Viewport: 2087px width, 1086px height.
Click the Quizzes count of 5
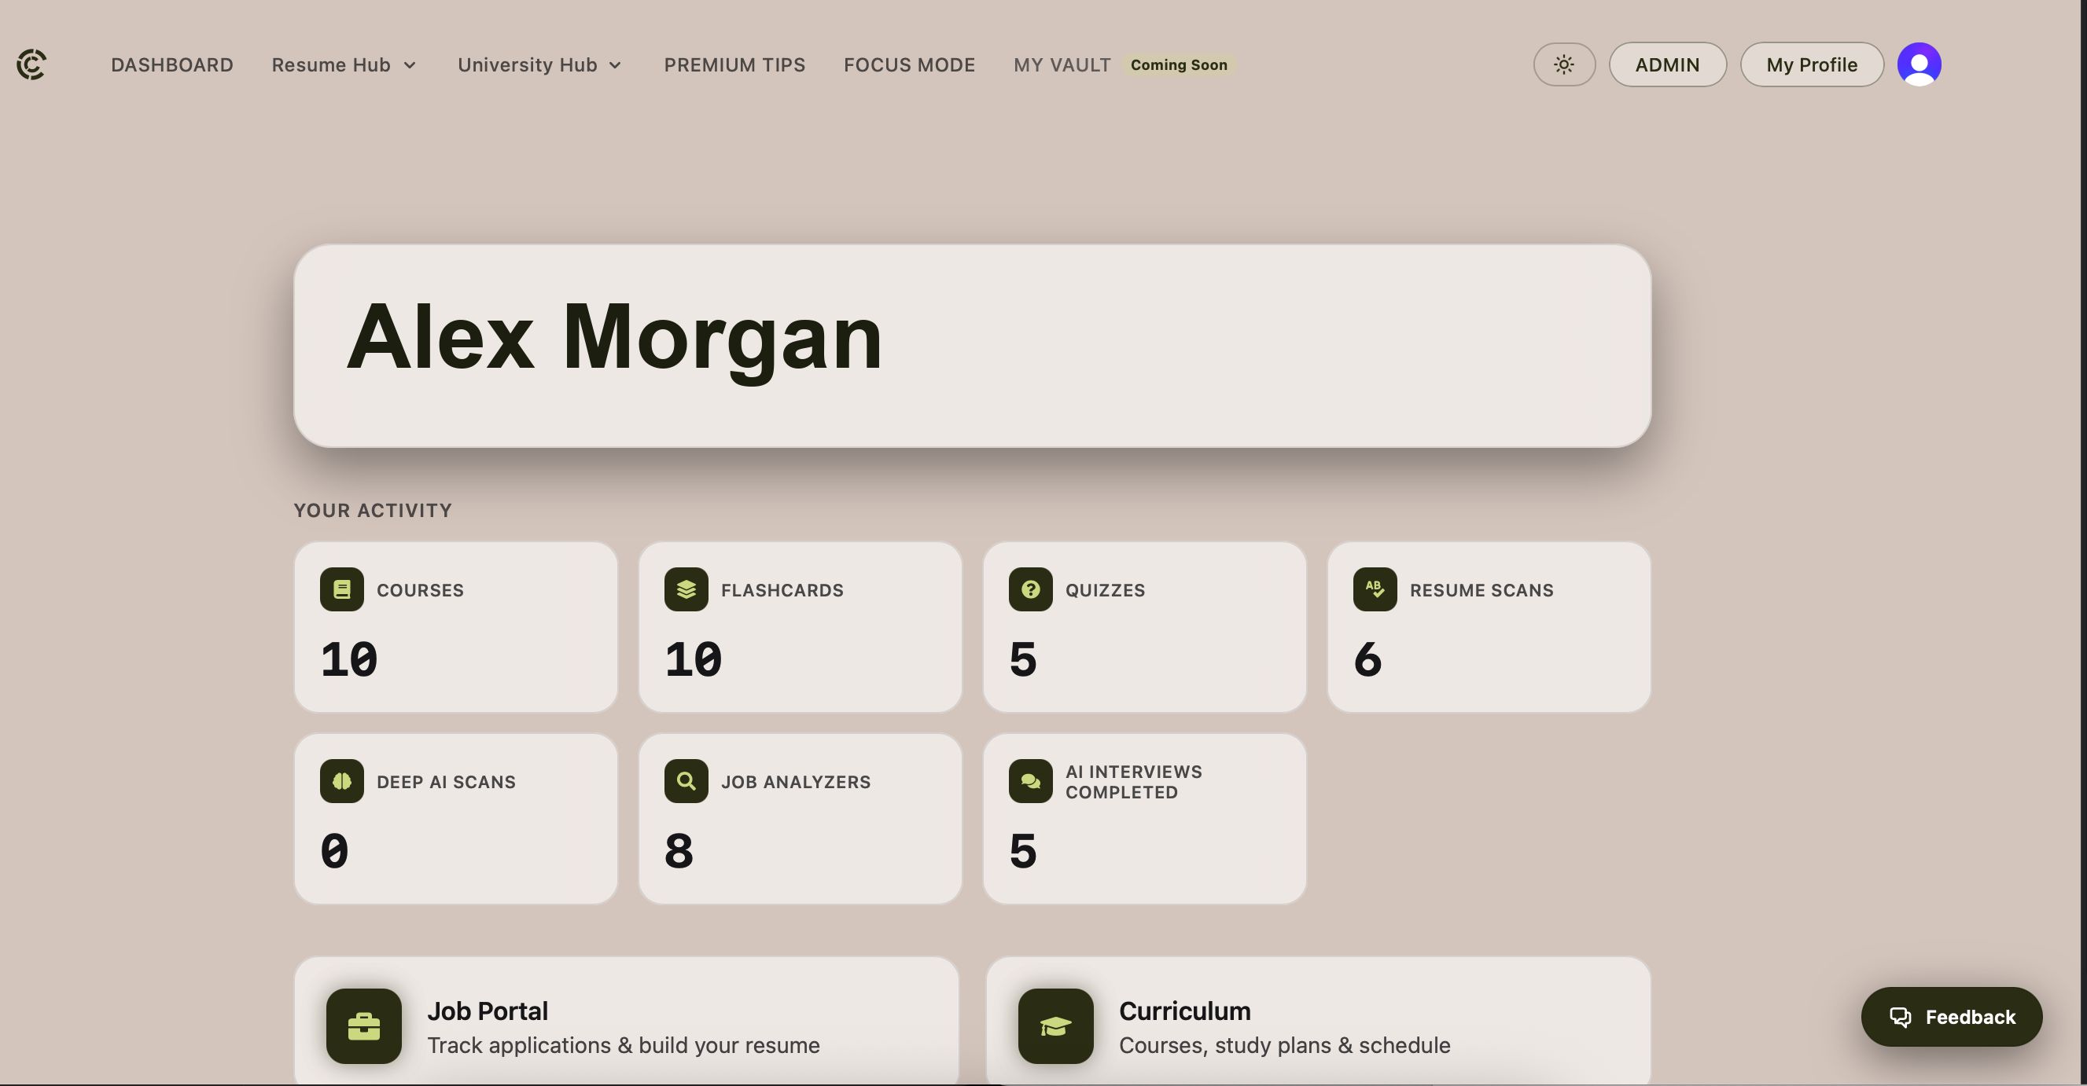[x=1022, y=659]
